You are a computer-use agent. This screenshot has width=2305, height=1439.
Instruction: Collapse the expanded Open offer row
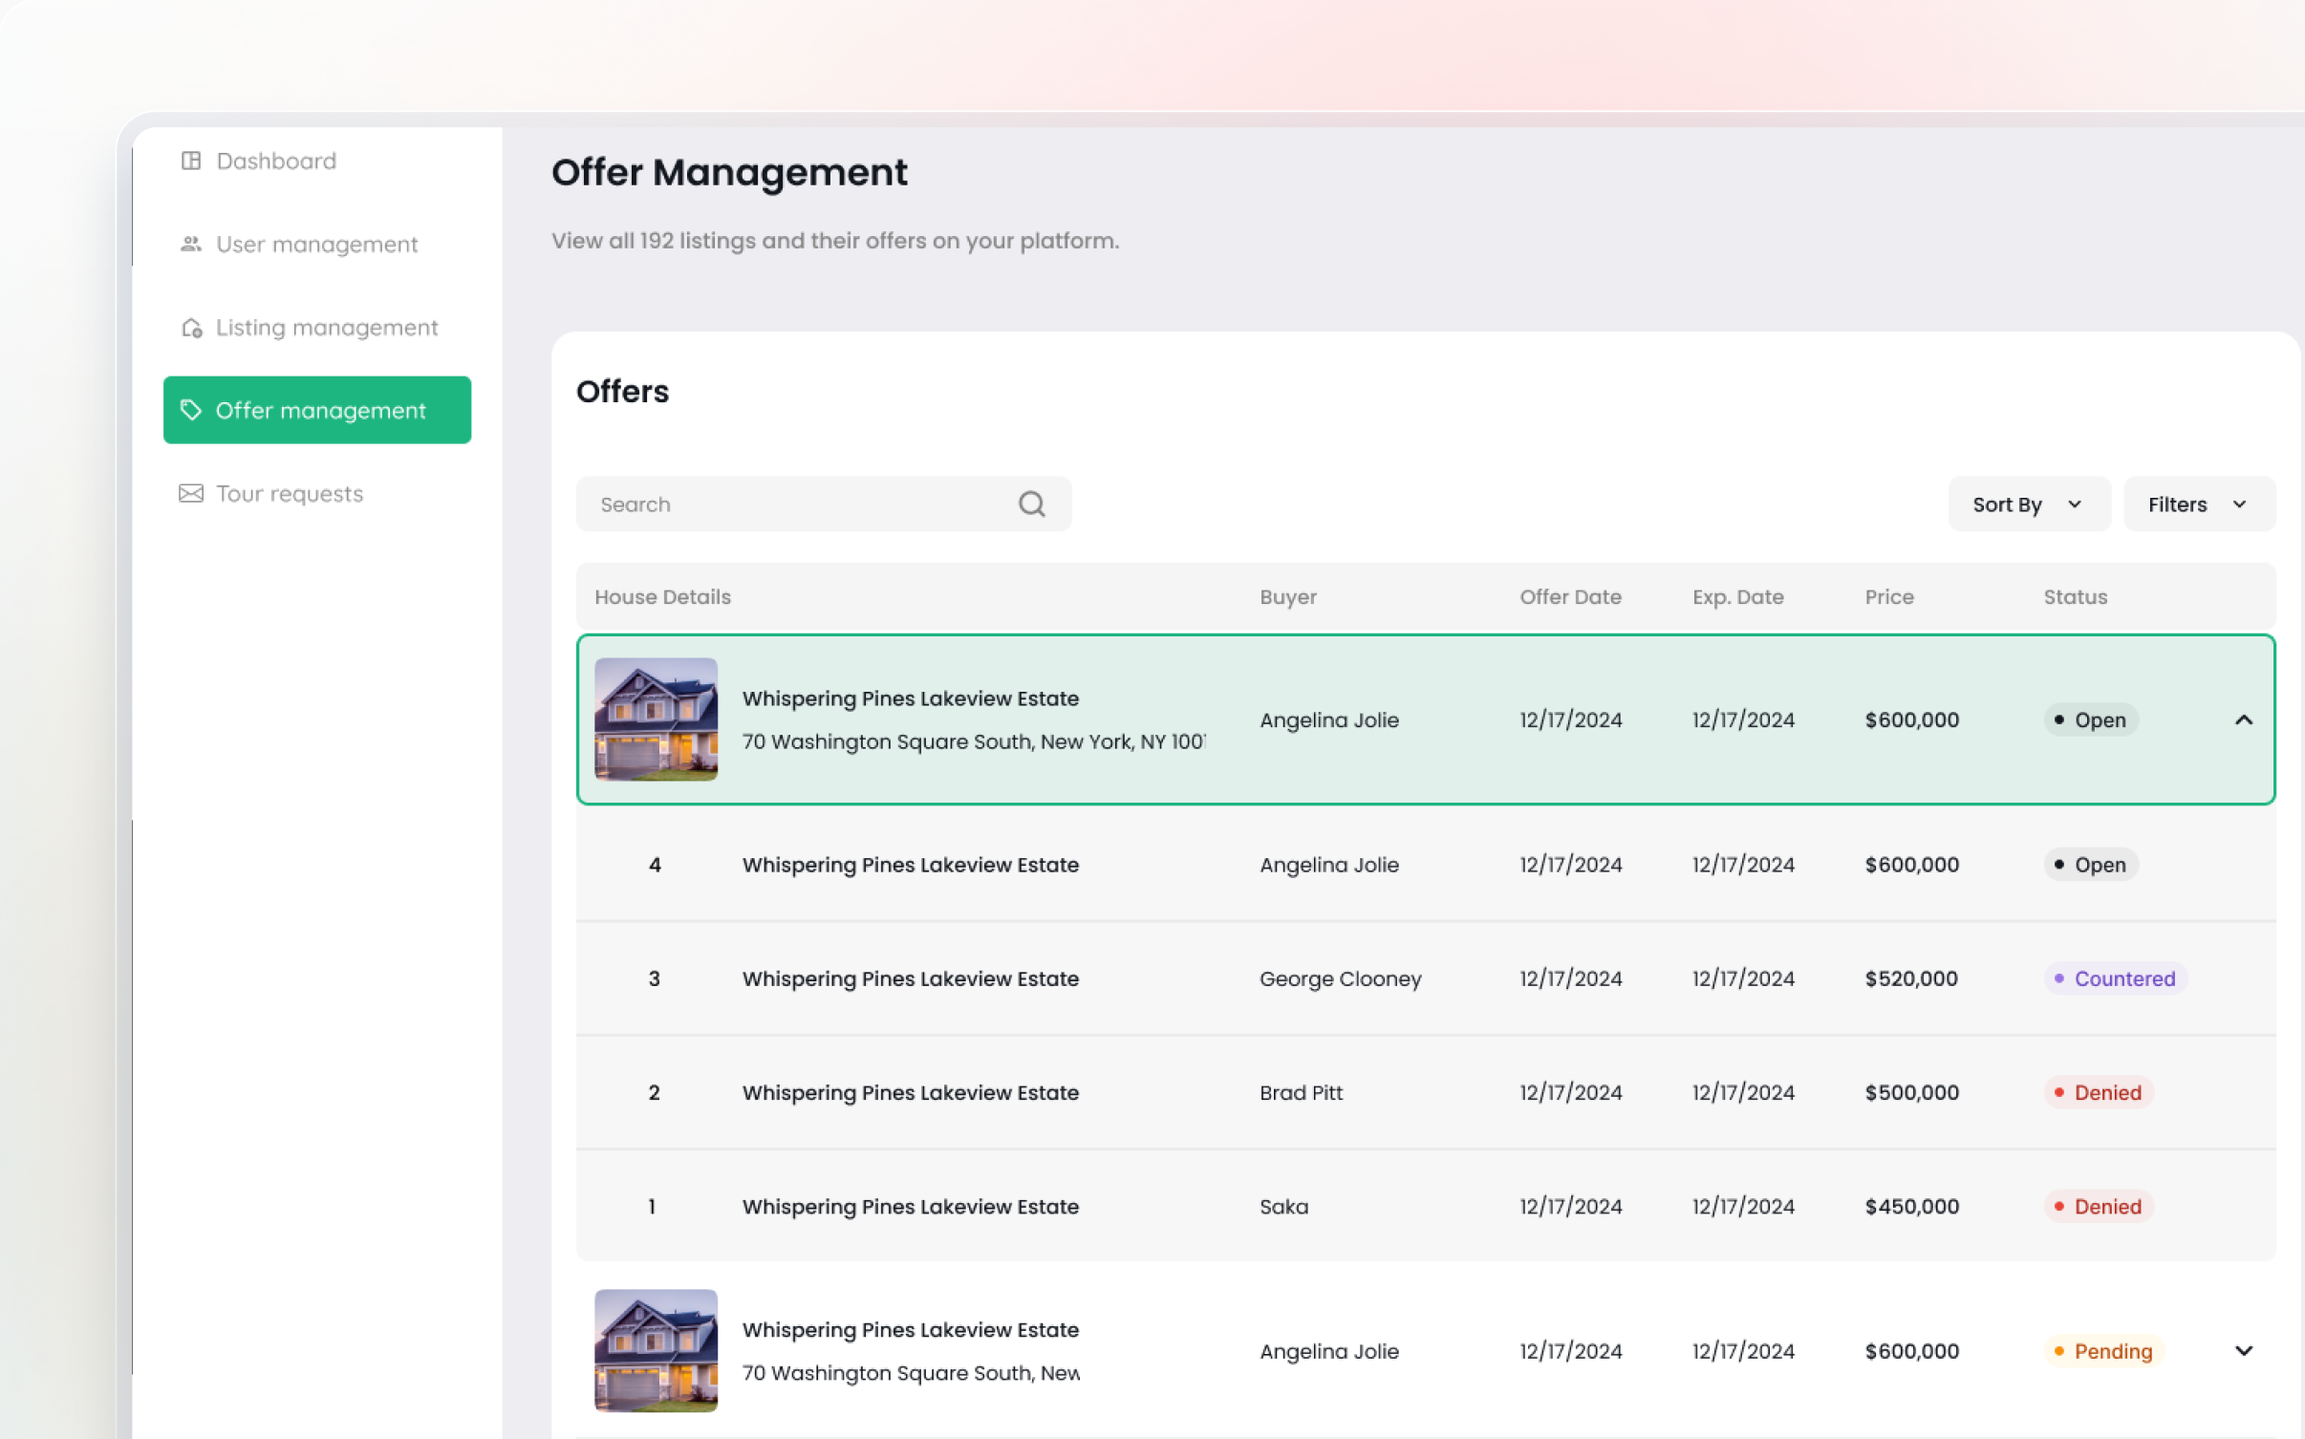pos(2243,719)
